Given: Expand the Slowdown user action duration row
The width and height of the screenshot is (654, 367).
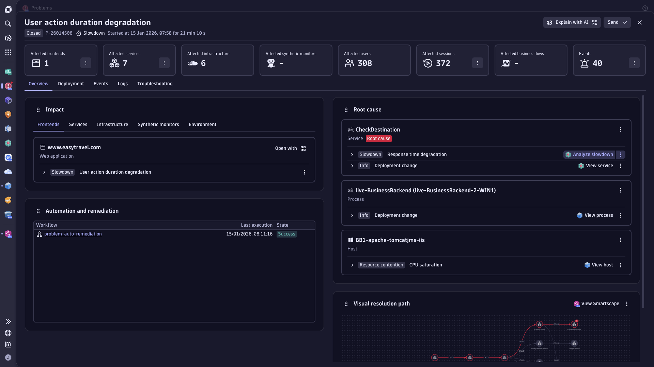Looking at the screenshot, I should [x=44, y=172].
